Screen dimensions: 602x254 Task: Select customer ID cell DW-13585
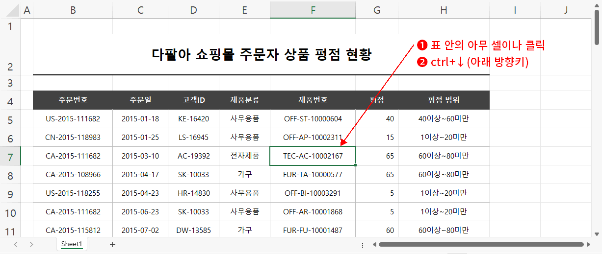[x=193, y=230]
